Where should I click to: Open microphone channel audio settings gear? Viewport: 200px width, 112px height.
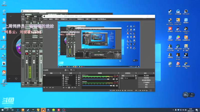tap(117, 79)
